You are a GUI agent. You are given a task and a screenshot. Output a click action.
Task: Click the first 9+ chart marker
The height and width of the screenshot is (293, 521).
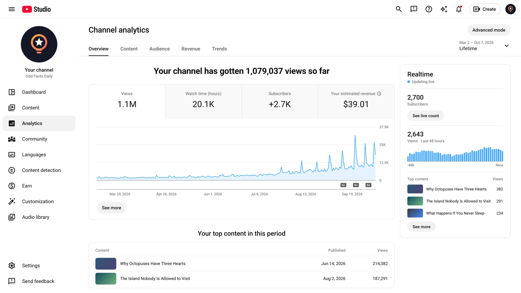[343, 185]
